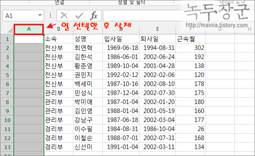
Task: Click the 퇴사일 header cell
Action: coord(157,39)
